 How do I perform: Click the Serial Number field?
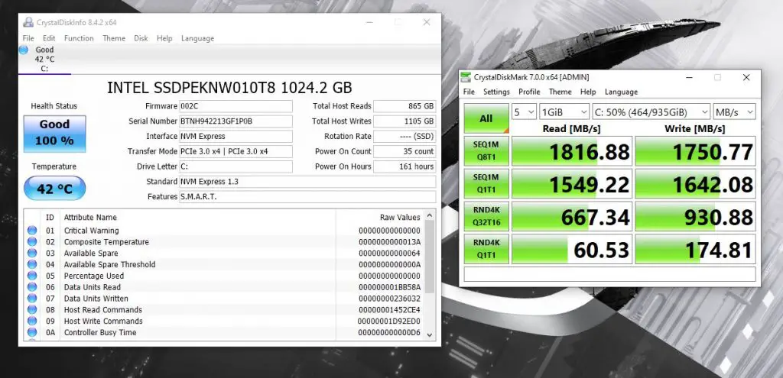pyautogui.click(x=236, y=121)
